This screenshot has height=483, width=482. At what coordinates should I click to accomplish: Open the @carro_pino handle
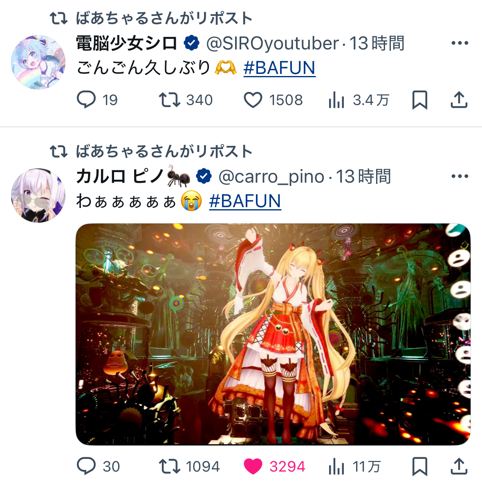point(271,177)
